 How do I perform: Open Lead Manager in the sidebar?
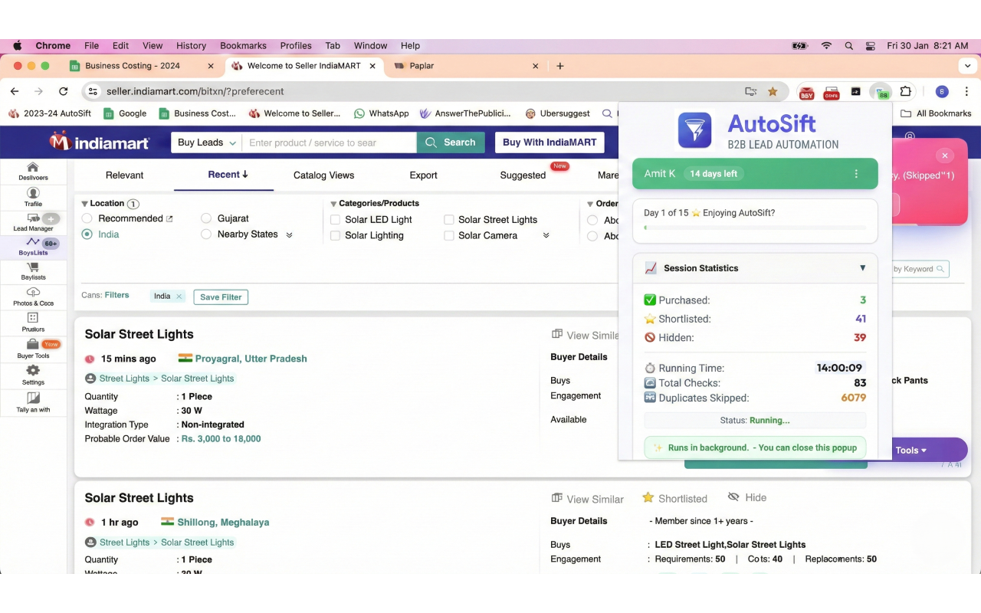(33, 222)
